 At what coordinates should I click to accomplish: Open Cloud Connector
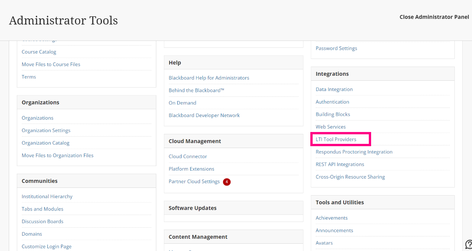point(188,156)
